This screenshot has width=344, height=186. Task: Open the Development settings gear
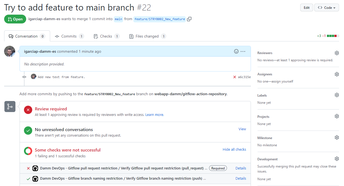[337, 158]
